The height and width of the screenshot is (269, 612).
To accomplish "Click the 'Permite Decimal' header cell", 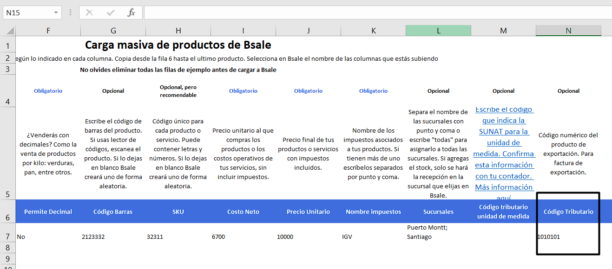I will [48, 211].
